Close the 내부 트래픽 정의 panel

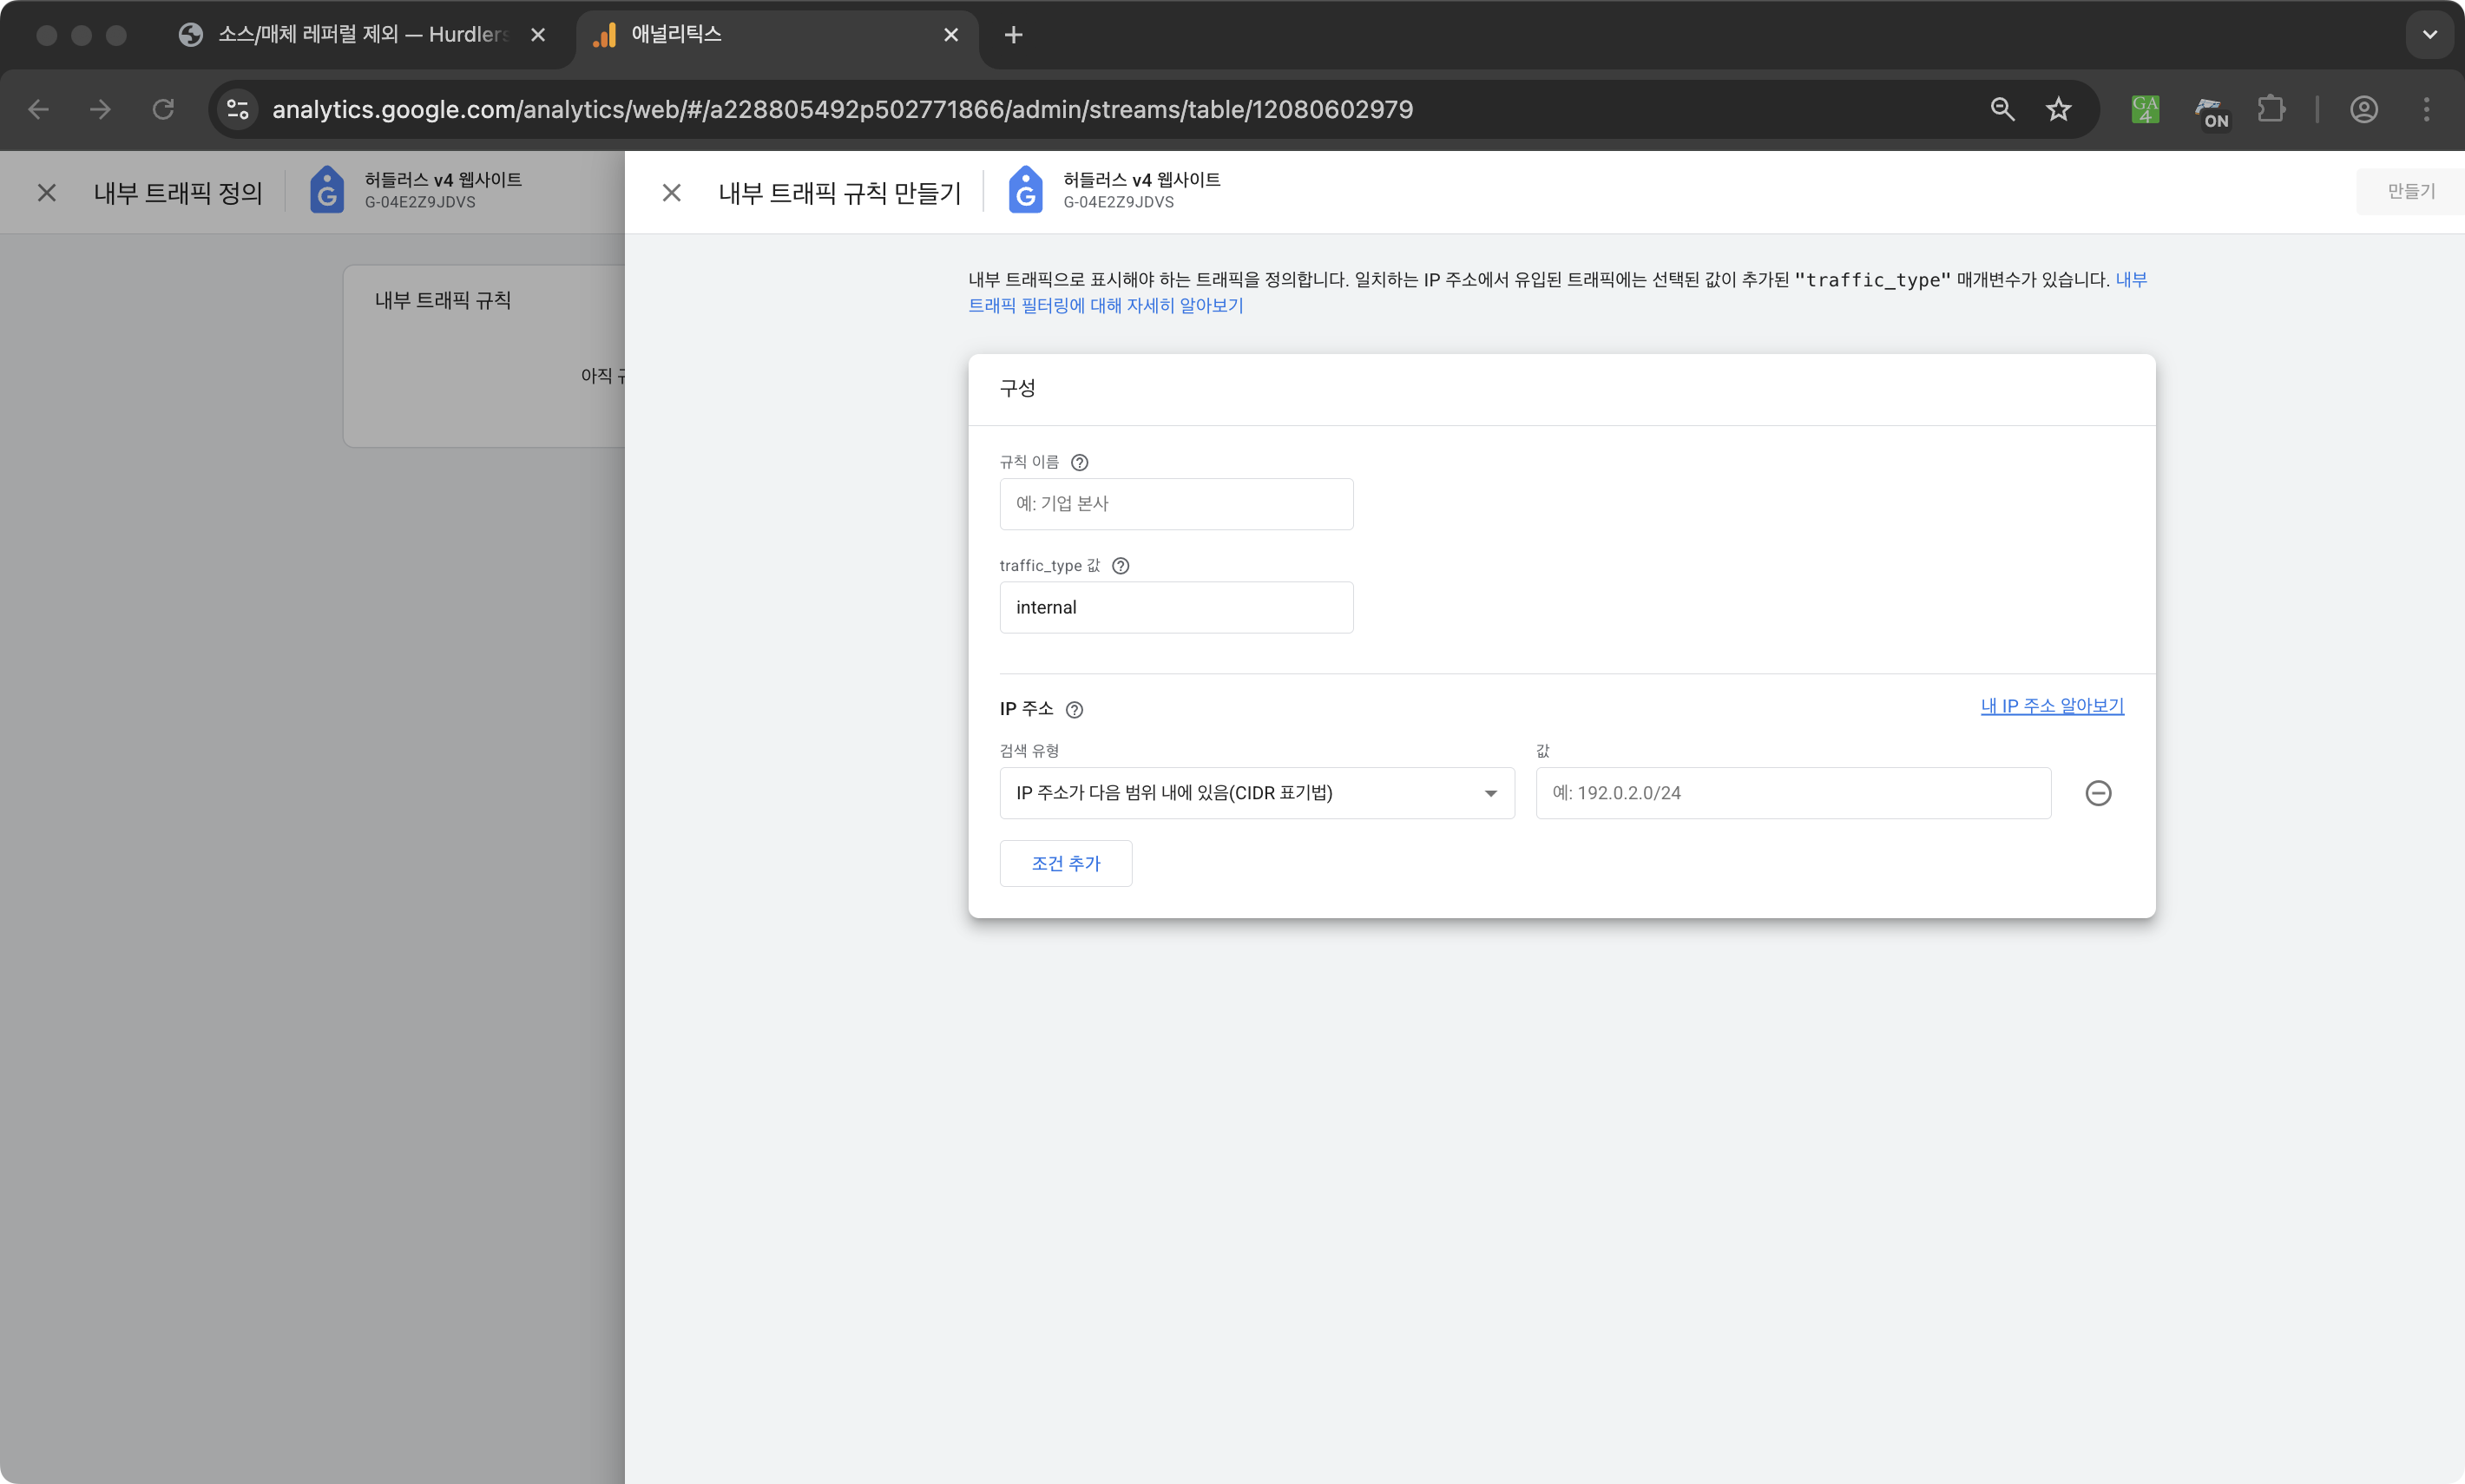(46, 192)
